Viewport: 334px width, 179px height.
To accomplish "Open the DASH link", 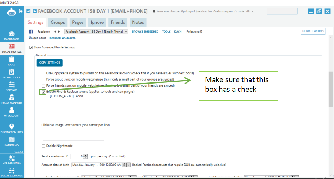I will pyautogui.click(x=178, y=32).
